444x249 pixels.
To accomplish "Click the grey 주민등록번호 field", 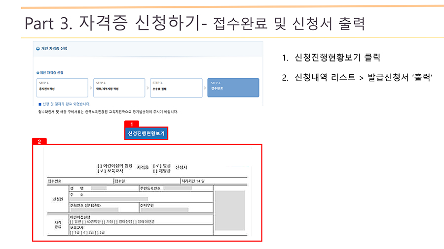I will point(178,188).
